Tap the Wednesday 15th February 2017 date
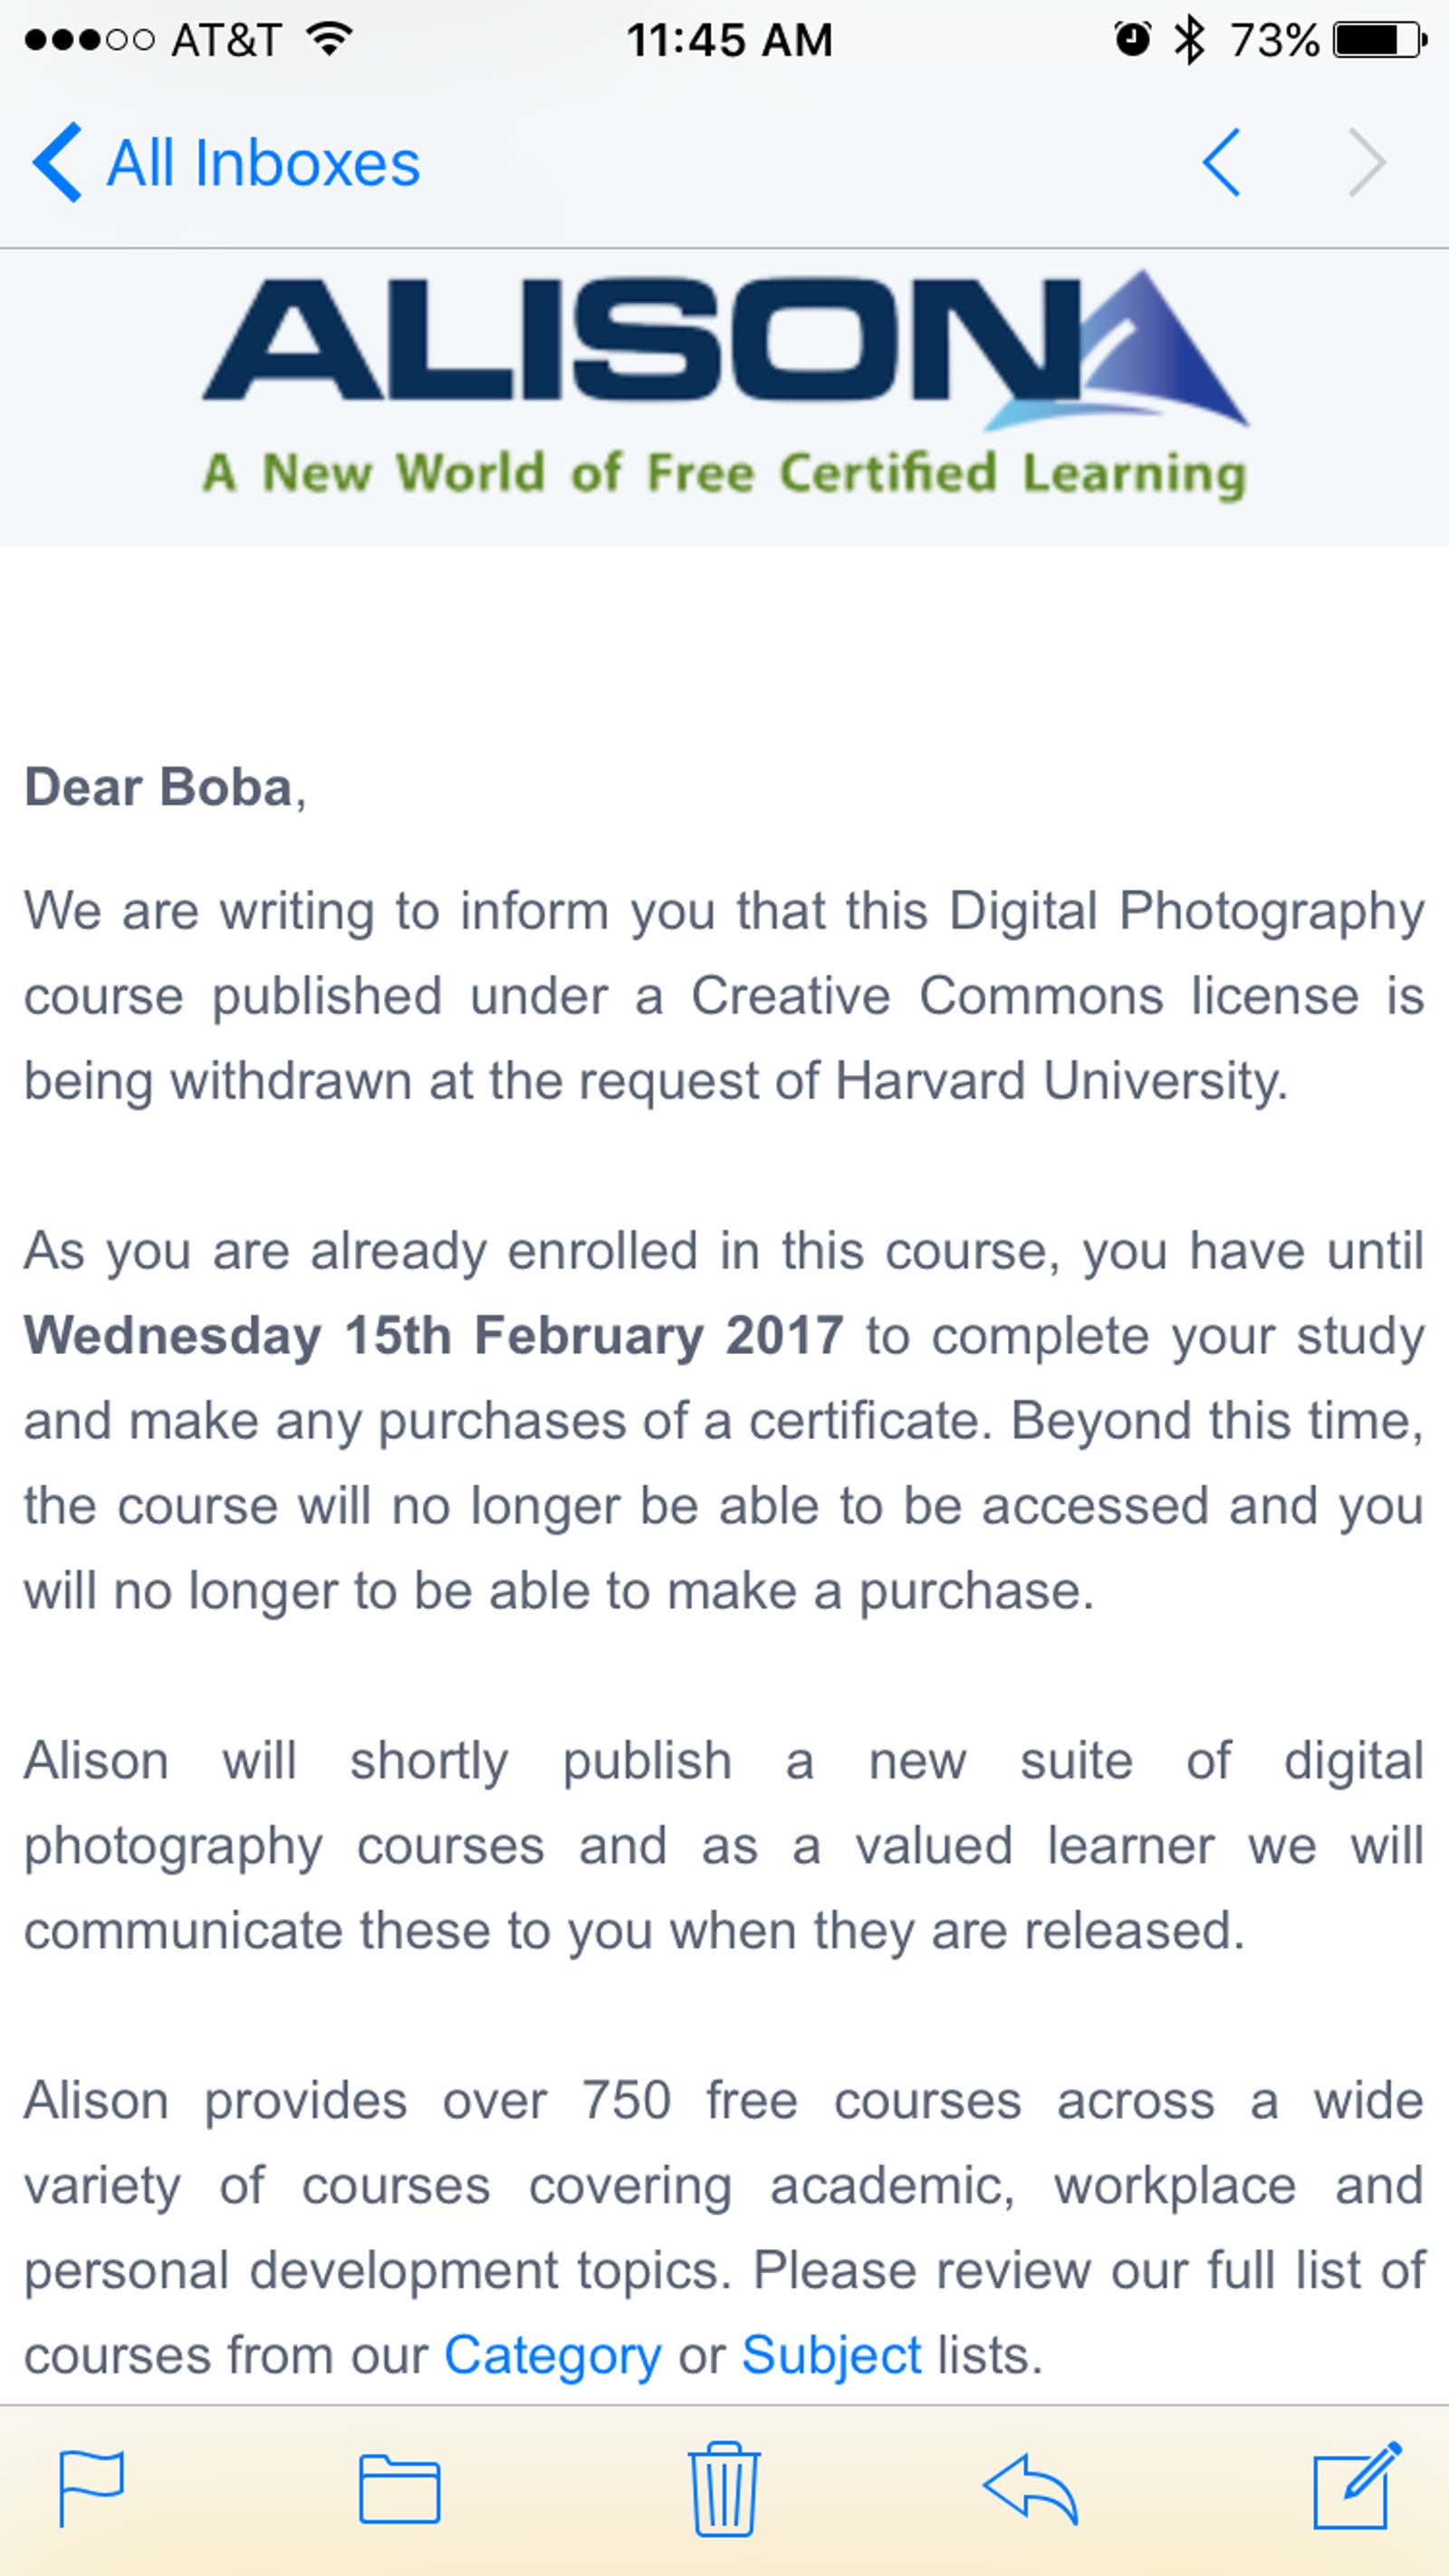Screen dimensions: 1449x2576 click(433, 1336)
